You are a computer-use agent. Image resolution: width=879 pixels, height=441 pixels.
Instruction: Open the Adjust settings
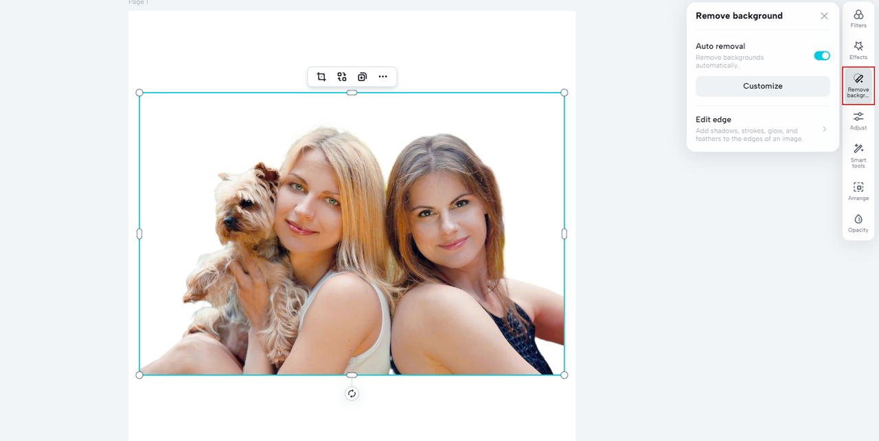coord(858,122)
